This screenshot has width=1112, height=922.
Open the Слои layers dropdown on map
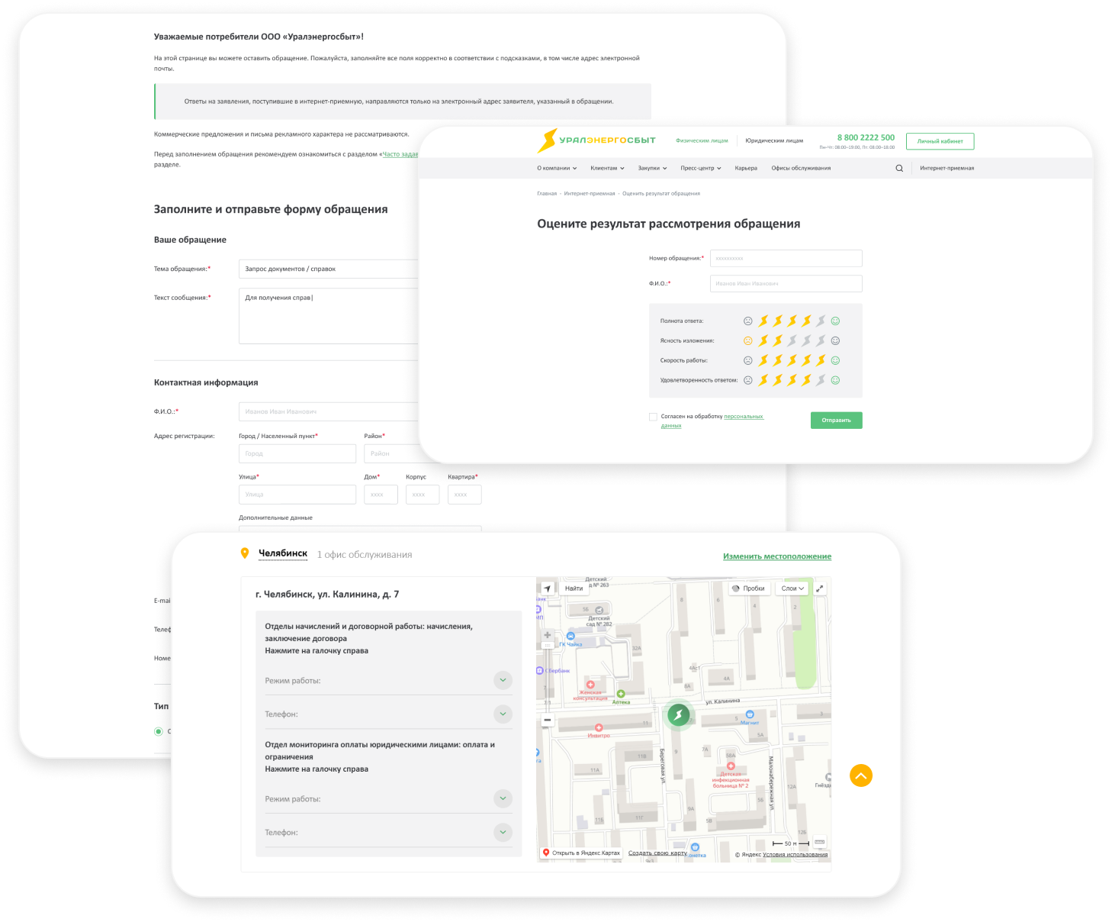[x=792, y=588]
